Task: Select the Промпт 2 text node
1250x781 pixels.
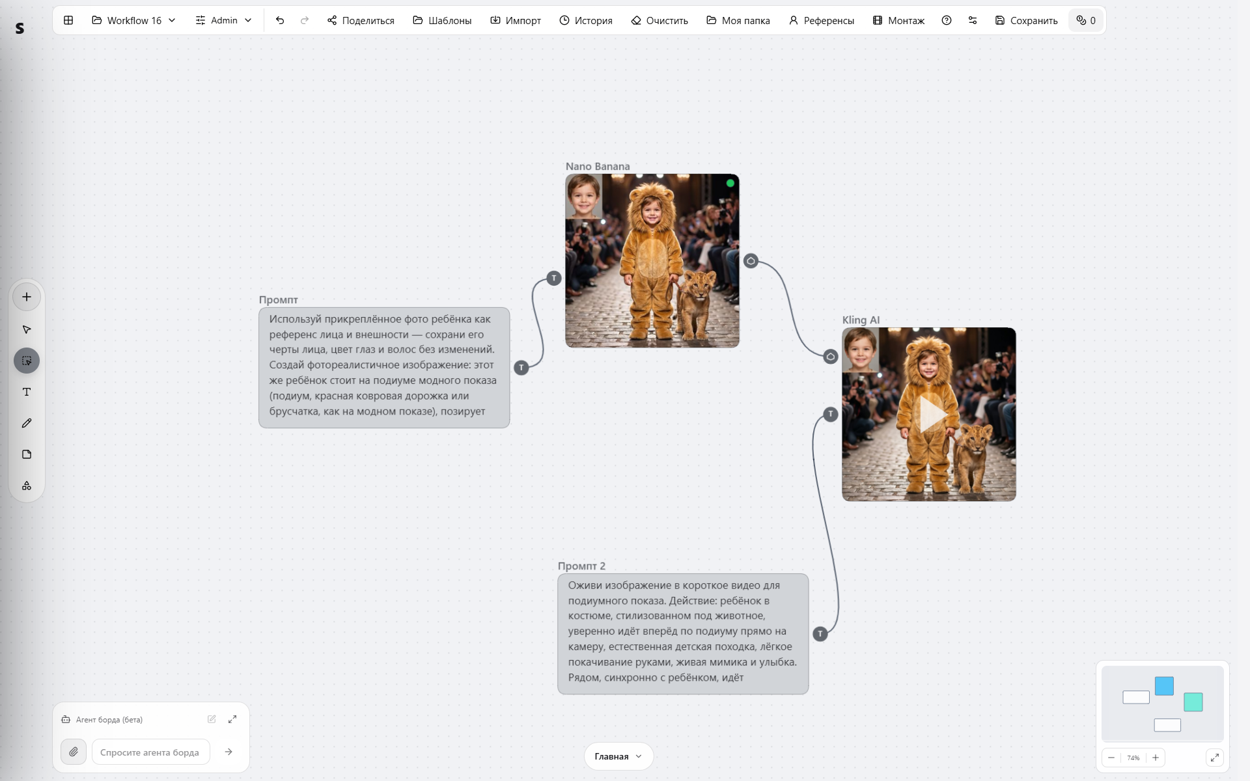Action: 683,634
